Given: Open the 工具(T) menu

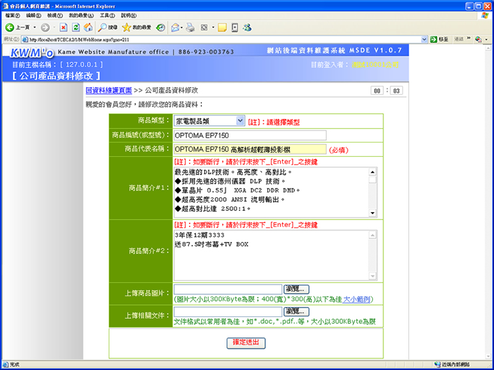Looking at the screenshot, I should coord(107,15).
